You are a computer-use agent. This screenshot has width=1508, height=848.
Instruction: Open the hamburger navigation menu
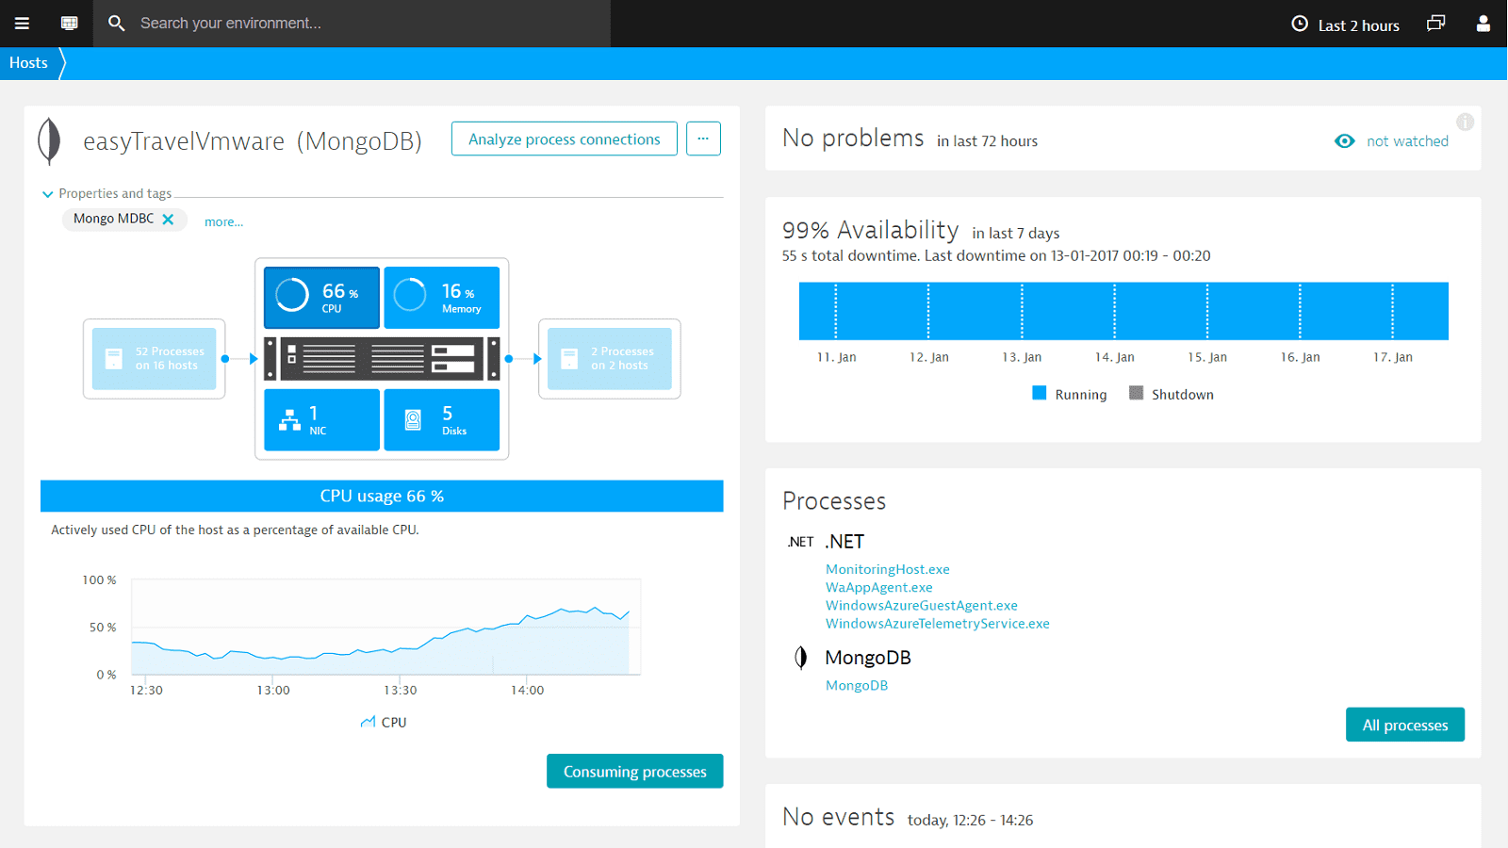point(22,24)
